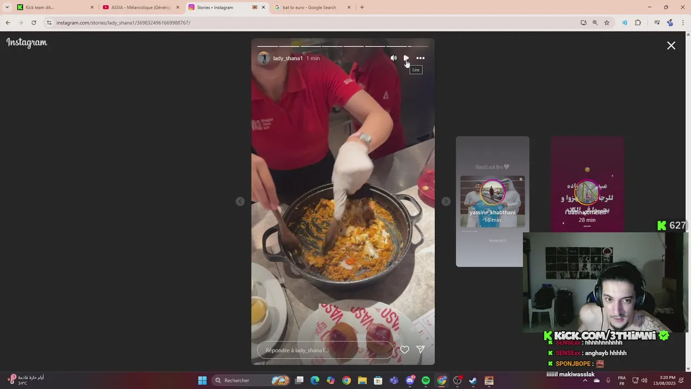Click the taskbar Rechercher search box
This screenshot has height=389, width=691.
(x=251, y=380)
